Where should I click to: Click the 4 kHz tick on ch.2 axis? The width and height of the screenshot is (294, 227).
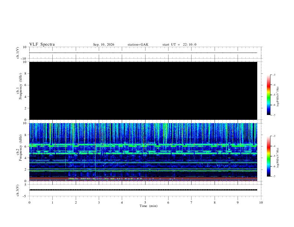tap(25, 158)
